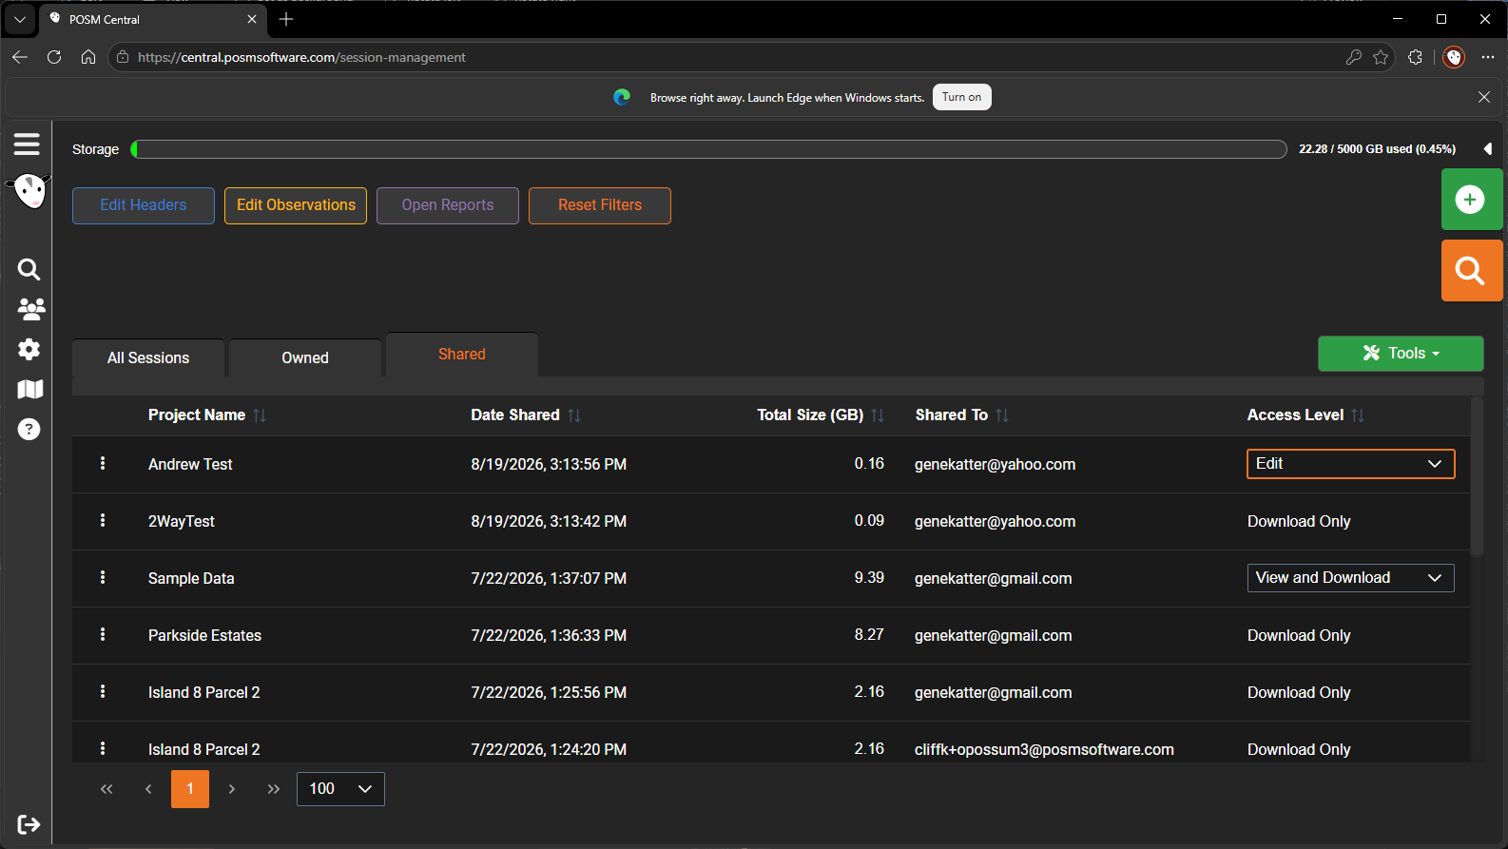Sort by Project Name column

tap(260, 415)
